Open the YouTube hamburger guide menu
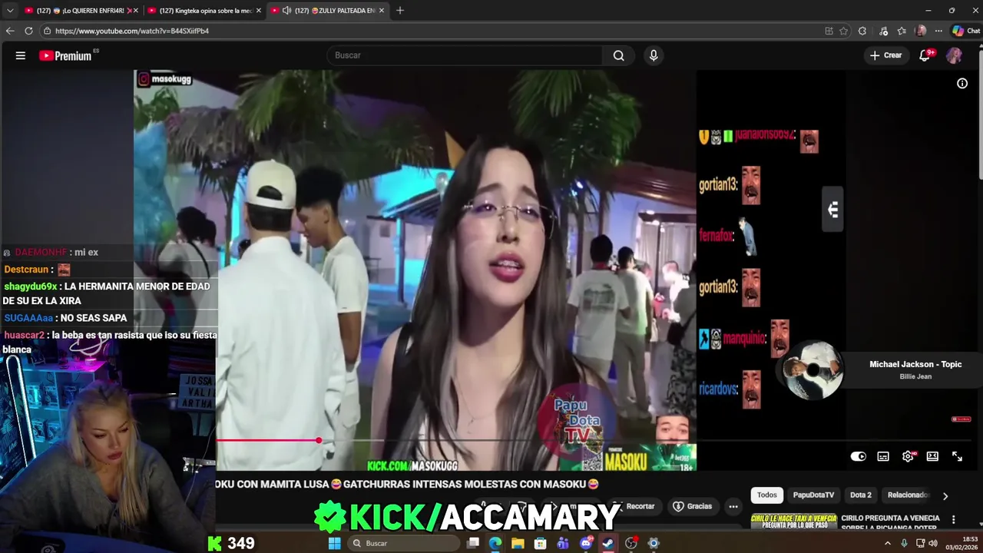The image size is (983, 553). (x=21, y=55)
